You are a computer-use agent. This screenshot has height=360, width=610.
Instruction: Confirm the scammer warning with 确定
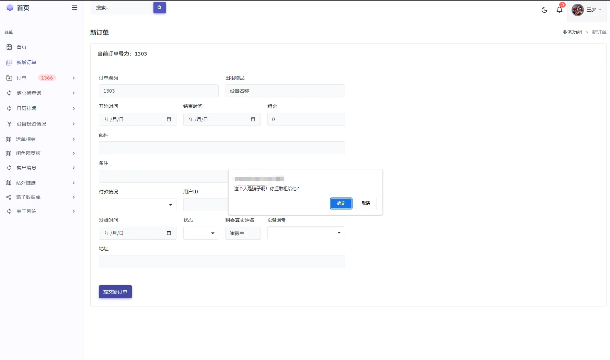(341, 203)
